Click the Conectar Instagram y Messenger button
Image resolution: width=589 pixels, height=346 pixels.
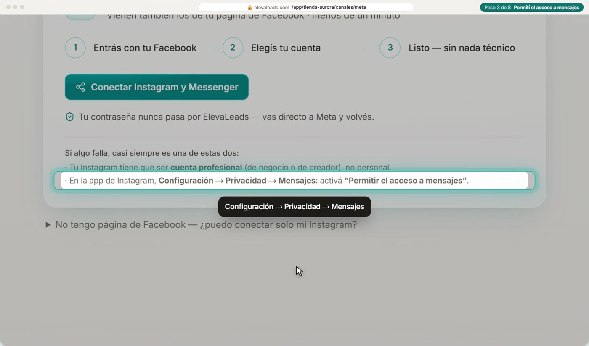157,87
